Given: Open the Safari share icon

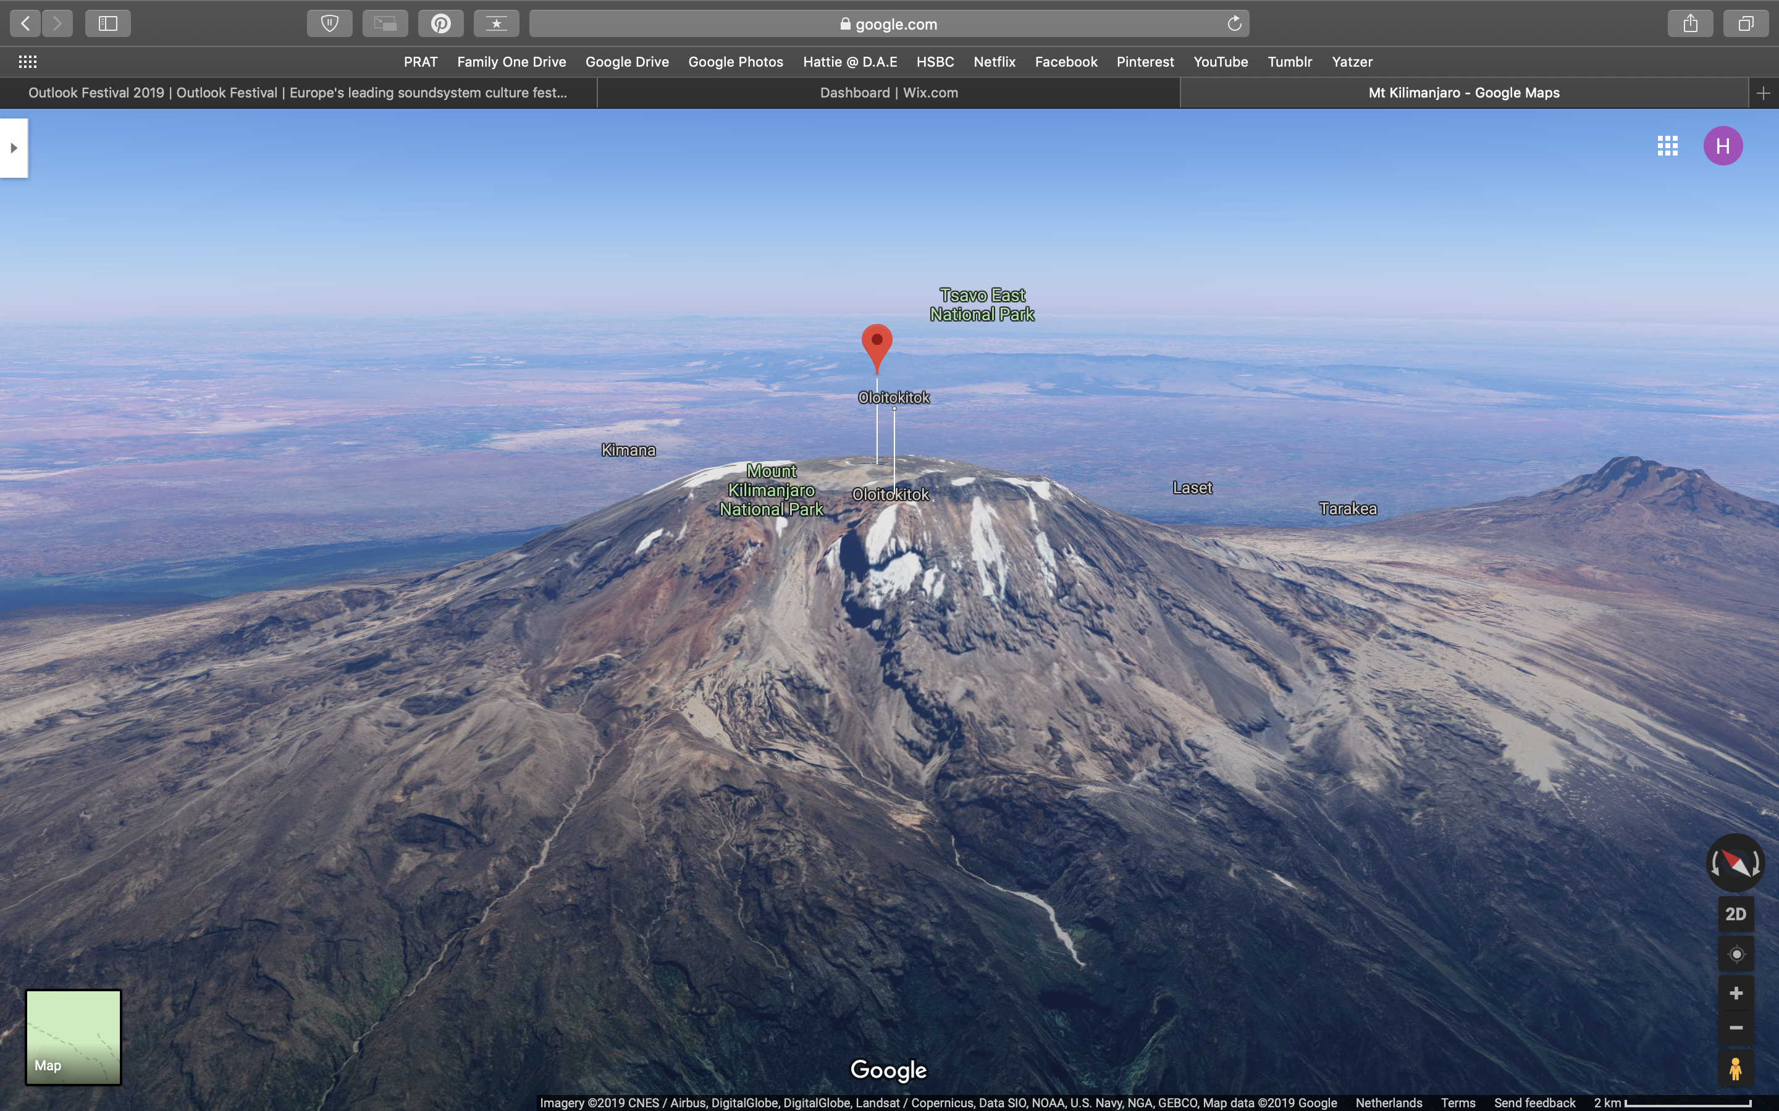Looking at the screenshot, I should point(1690,23).
